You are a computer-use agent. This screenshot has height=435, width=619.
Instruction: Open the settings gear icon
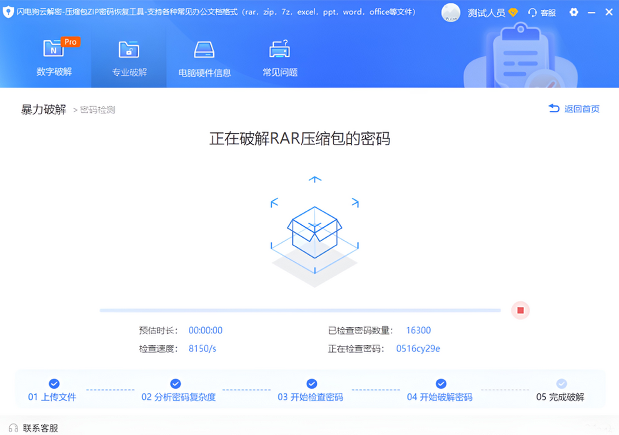pyautogui.click(x=574, y=12)
